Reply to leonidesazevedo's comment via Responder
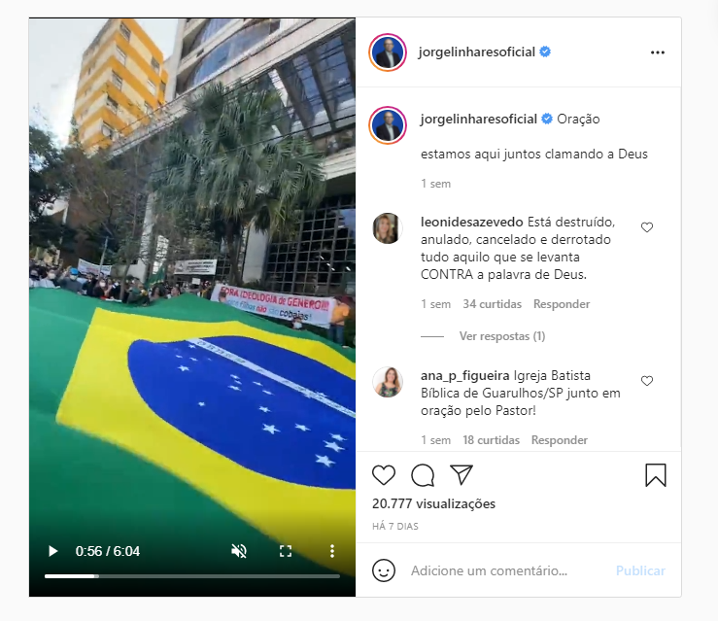718x621 pixels. [562, 304]
